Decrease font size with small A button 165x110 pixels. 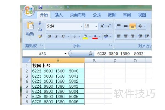(109, 26)
